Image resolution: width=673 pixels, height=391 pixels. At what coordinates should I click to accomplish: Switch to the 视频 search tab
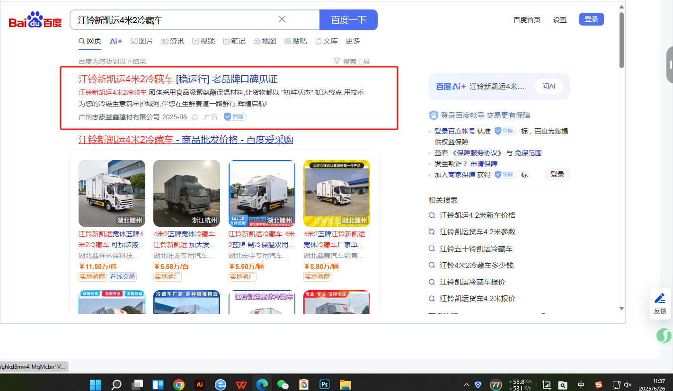coord(204,41)
